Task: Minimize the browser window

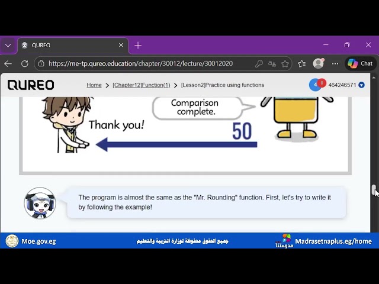Action: tap(326, 45)
